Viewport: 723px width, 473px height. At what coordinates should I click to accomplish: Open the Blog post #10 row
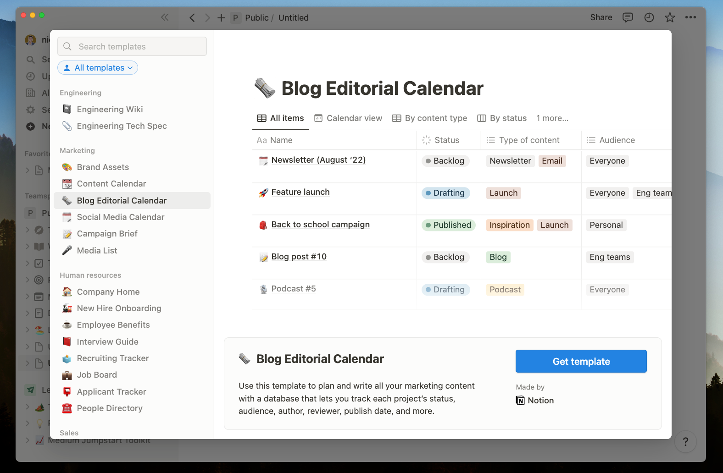coord(299,257)
